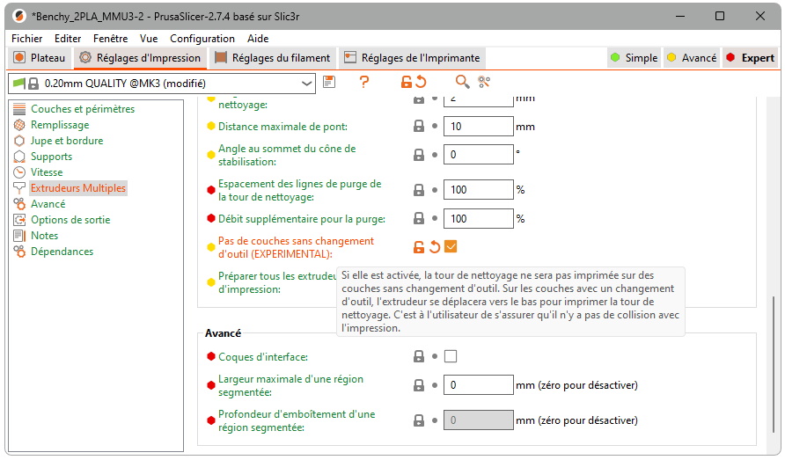
Task: Switch to Simple mode
Action: pos(634,58)
